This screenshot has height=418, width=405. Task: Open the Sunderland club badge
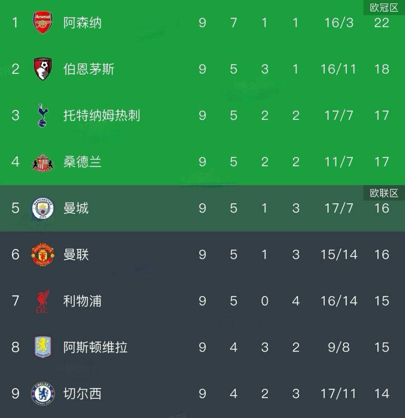click(43, 162)
